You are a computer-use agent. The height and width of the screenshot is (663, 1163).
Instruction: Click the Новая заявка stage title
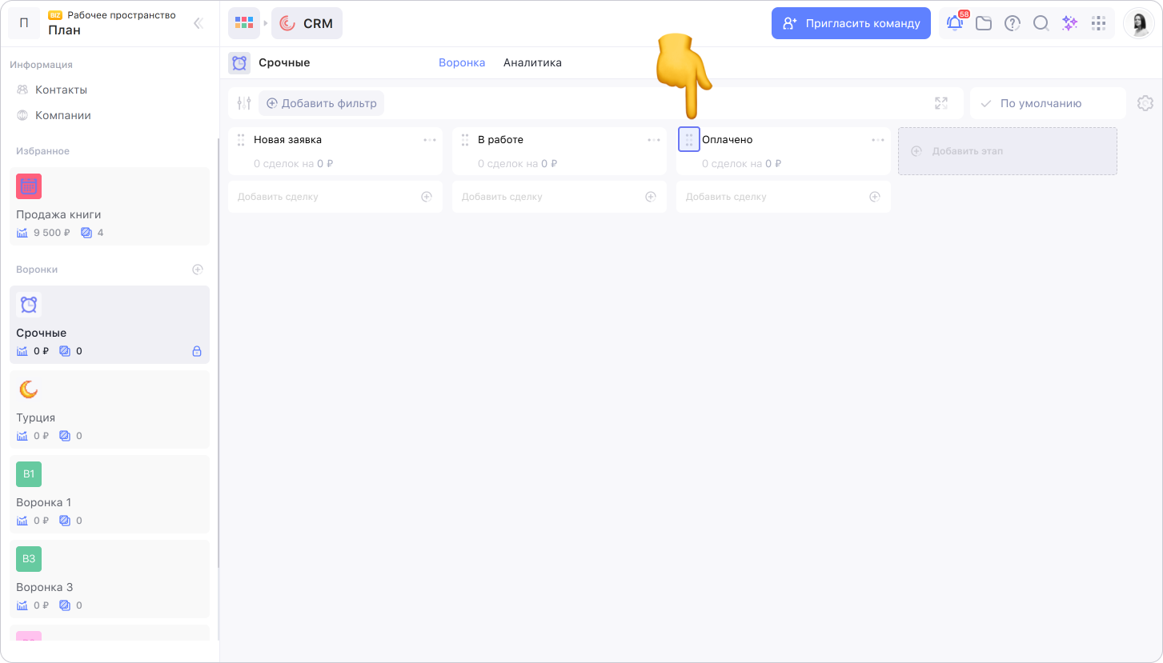(x=287, y=140)
